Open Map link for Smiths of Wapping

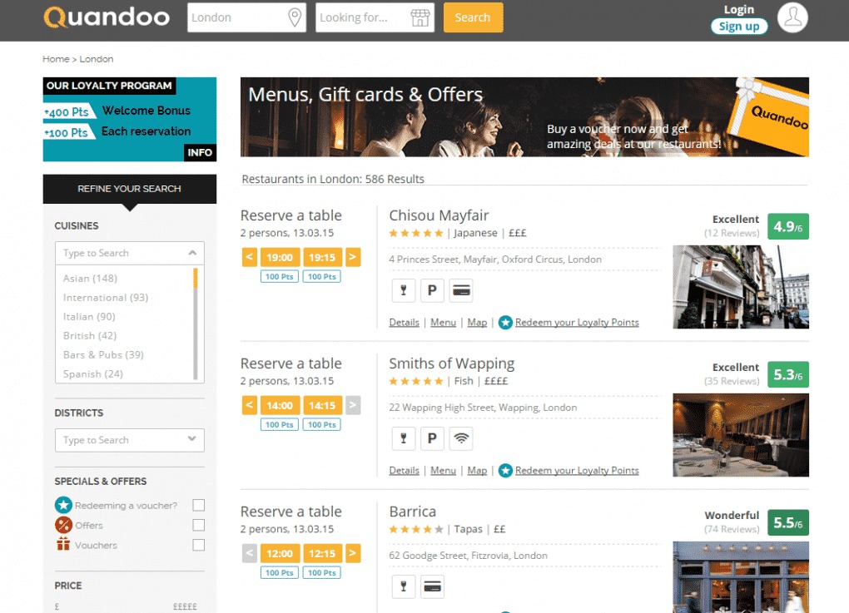pos(477,471)
